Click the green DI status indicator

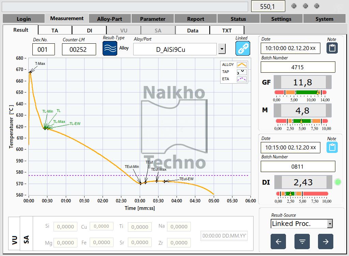338,182
